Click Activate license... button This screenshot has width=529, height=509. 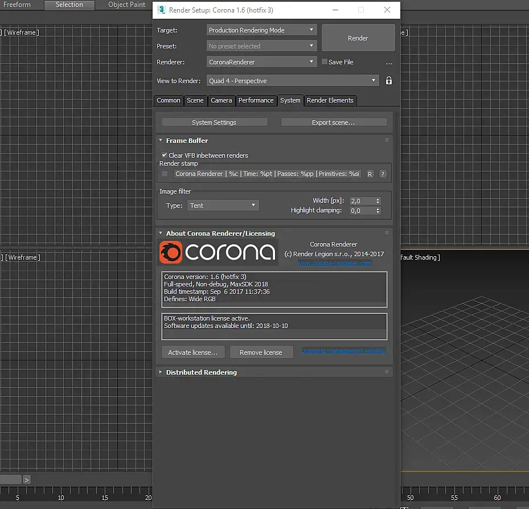click(x=193, y=352)
